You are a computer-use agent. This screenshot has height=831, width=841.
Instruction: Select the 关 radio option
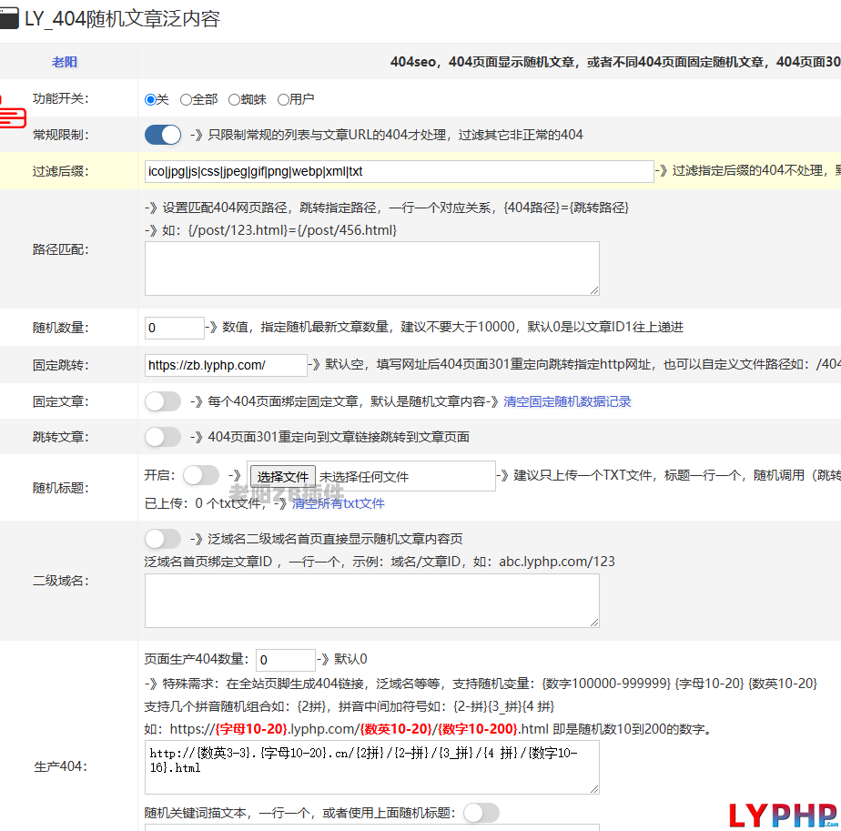click(150, 99)
